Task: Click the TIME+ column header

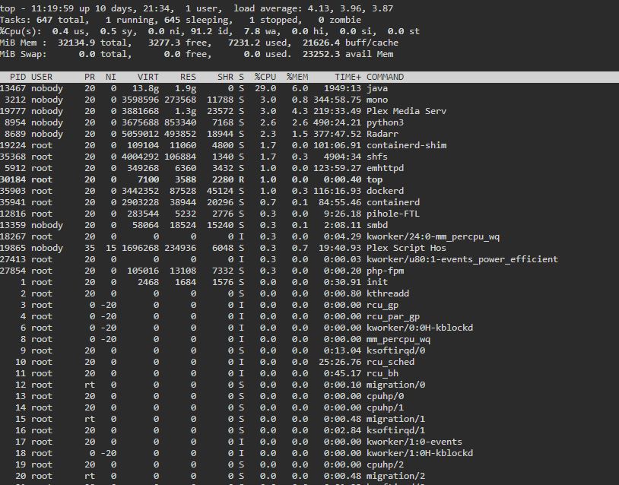Action: [348, 77]
